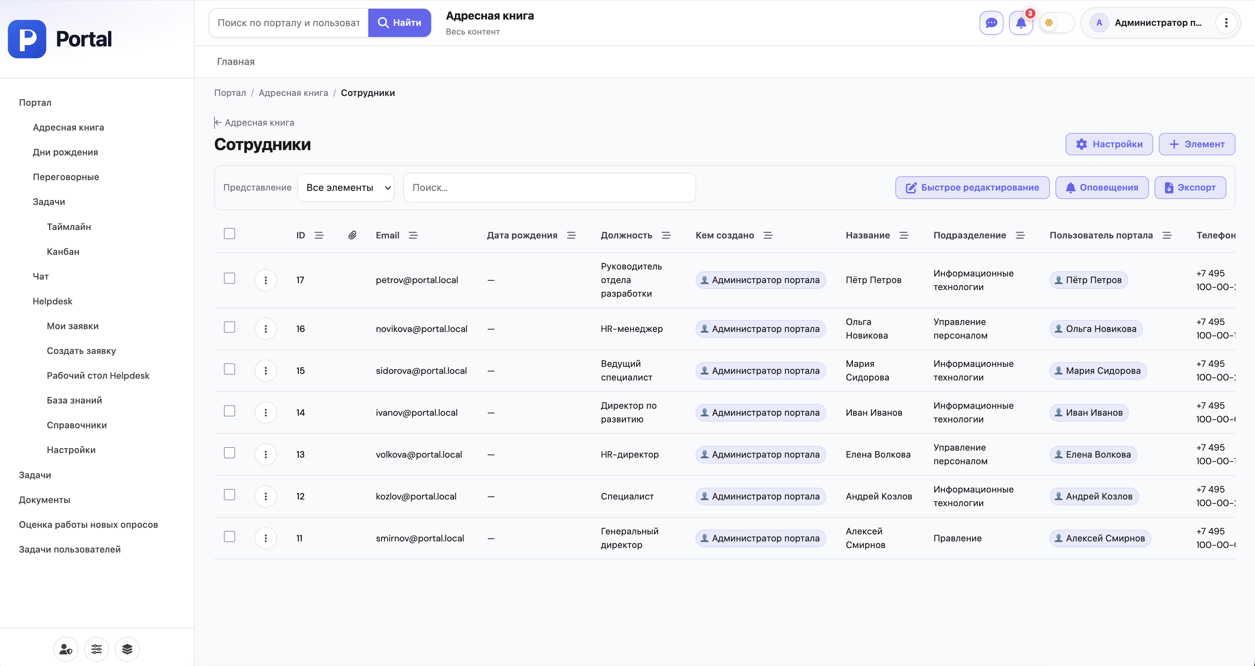Click the attachment paperclip column icon
Viewport: 1255px width, 666px height.
coord(352,236)
